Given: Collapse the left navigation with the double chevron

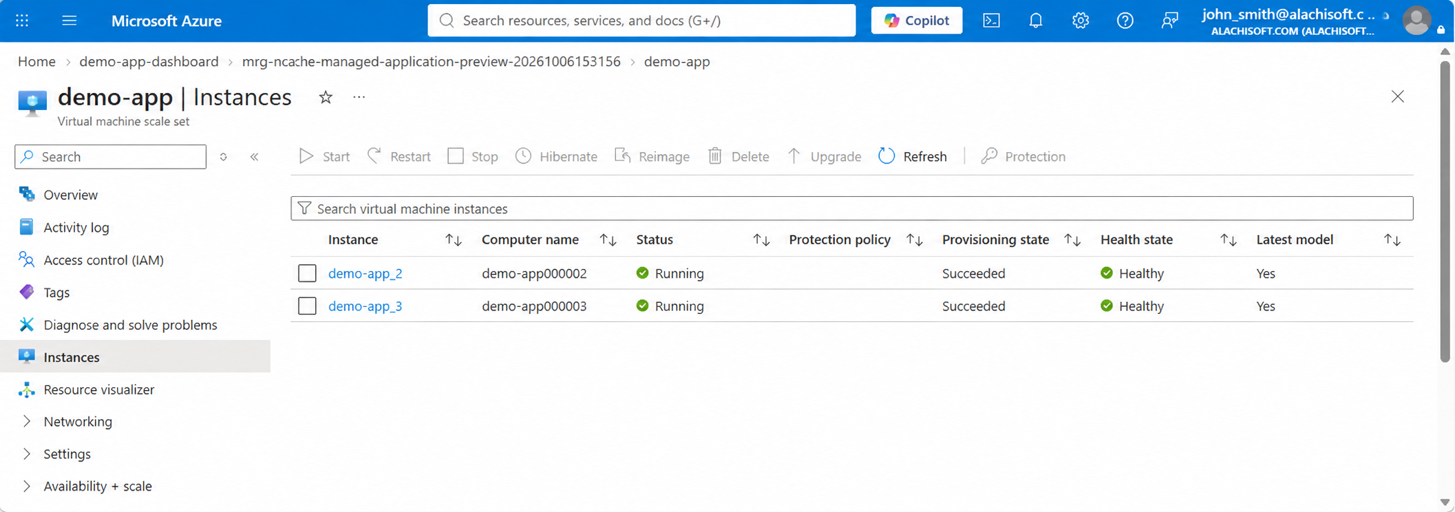Looking at the screenshot, I should (254, 157).
